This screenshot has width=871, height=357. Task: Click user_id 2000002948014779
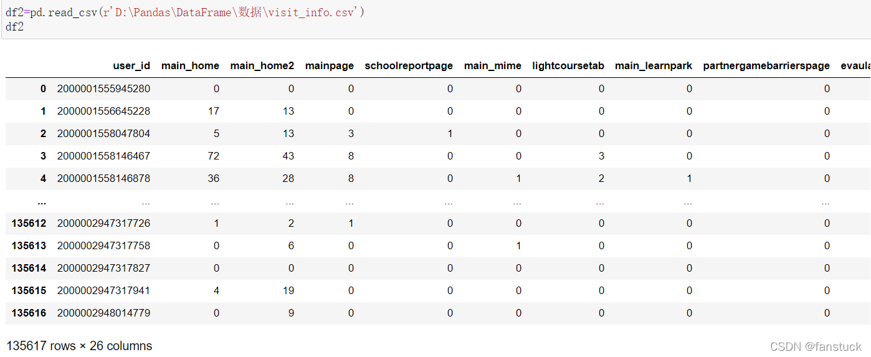point(103,313)
